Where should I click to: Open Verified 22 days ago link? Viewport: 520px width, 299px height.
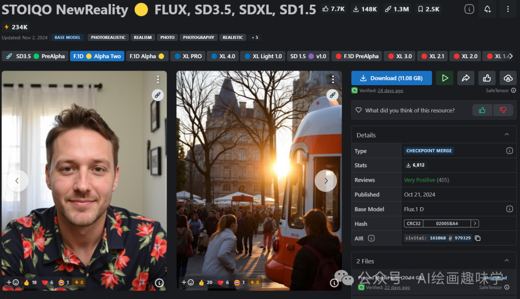(397, 287)
